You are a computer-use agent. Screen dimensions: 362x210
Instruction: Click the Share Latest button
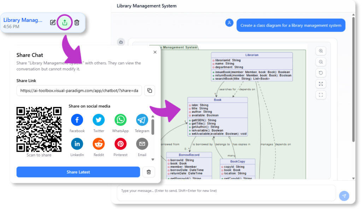pyautogui.click(x=78, y=172)
